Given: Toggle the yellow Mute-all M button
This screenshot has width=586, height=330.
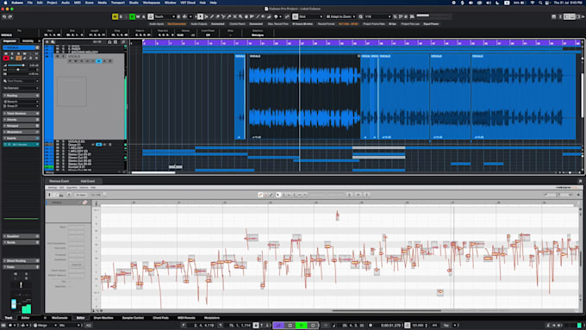Looking at the screenshot, I should [x=115, y=17].
